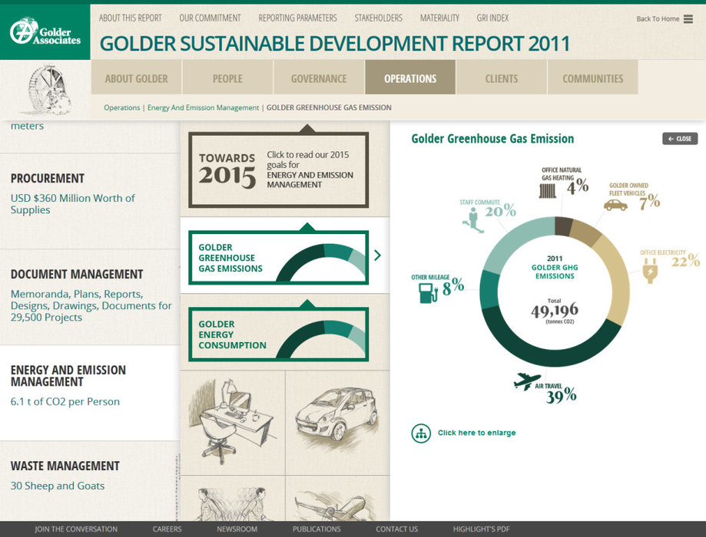Expand Golder Greenhouse Gas Emissions chevron arrow
This screenshot has height=537, width=706.
(x=377, y=256)
